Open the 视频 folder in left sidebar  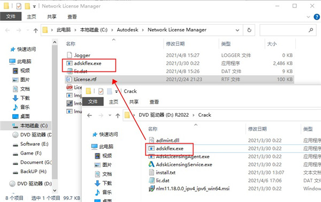pyautogui.click(x=21, y=70)
